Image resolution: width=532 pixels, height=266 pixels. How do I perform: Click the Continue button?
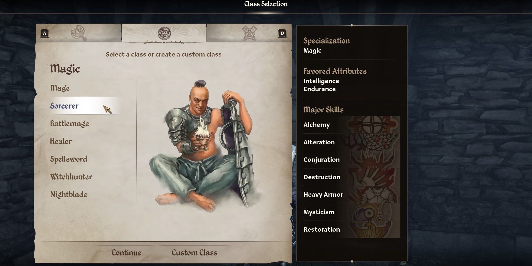pos(126,253)
